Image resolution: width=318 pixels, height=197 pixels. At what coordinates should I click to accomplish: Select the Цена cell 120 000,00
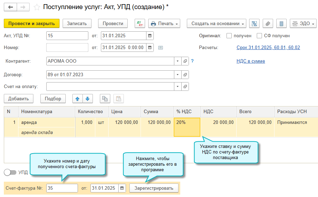point(125,127)
